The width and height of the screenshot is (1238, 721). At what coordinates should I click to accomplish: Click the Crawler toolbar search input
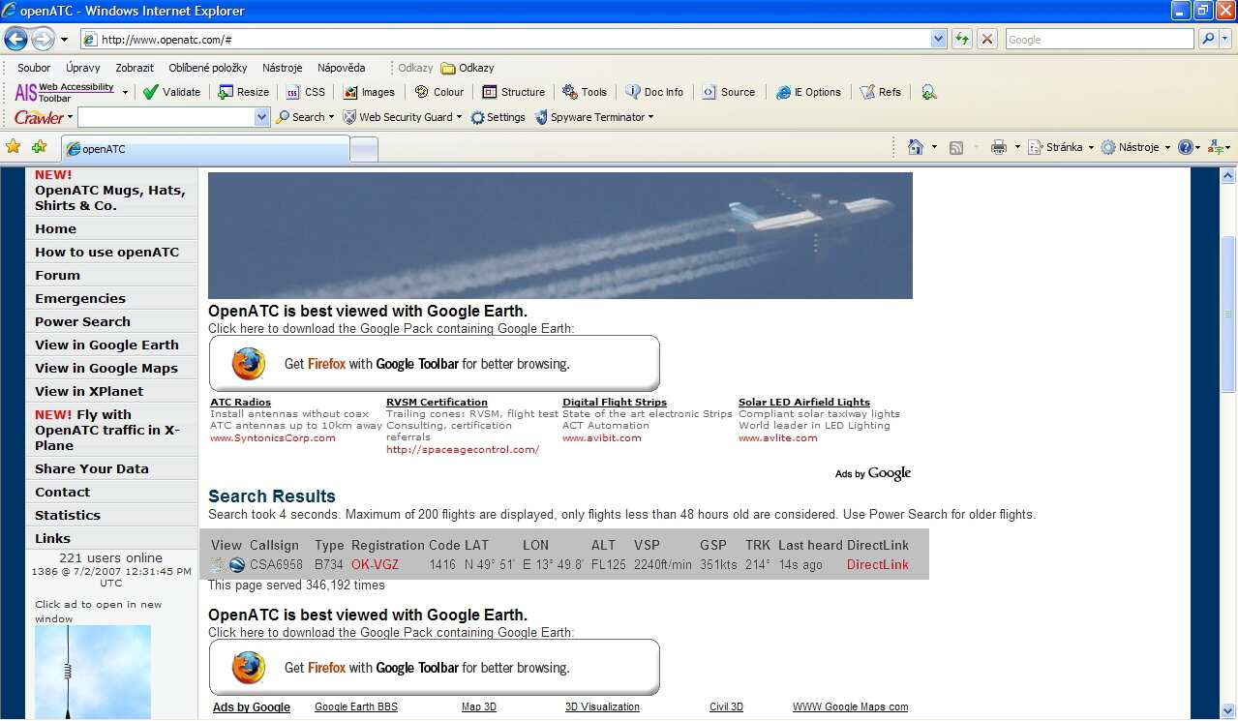click(166, 117)
